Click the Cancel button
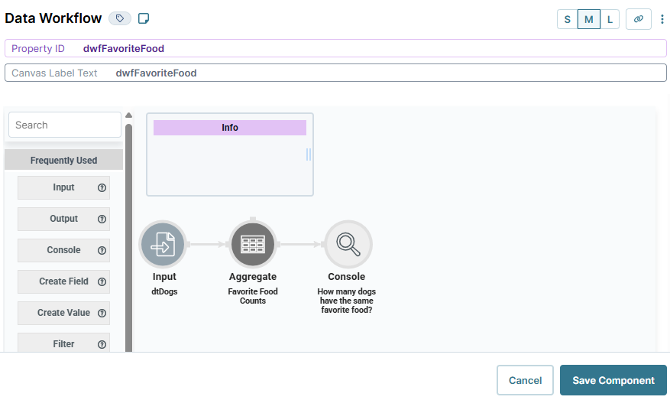This screenshot has height=400, width=670. click(525, 380)
